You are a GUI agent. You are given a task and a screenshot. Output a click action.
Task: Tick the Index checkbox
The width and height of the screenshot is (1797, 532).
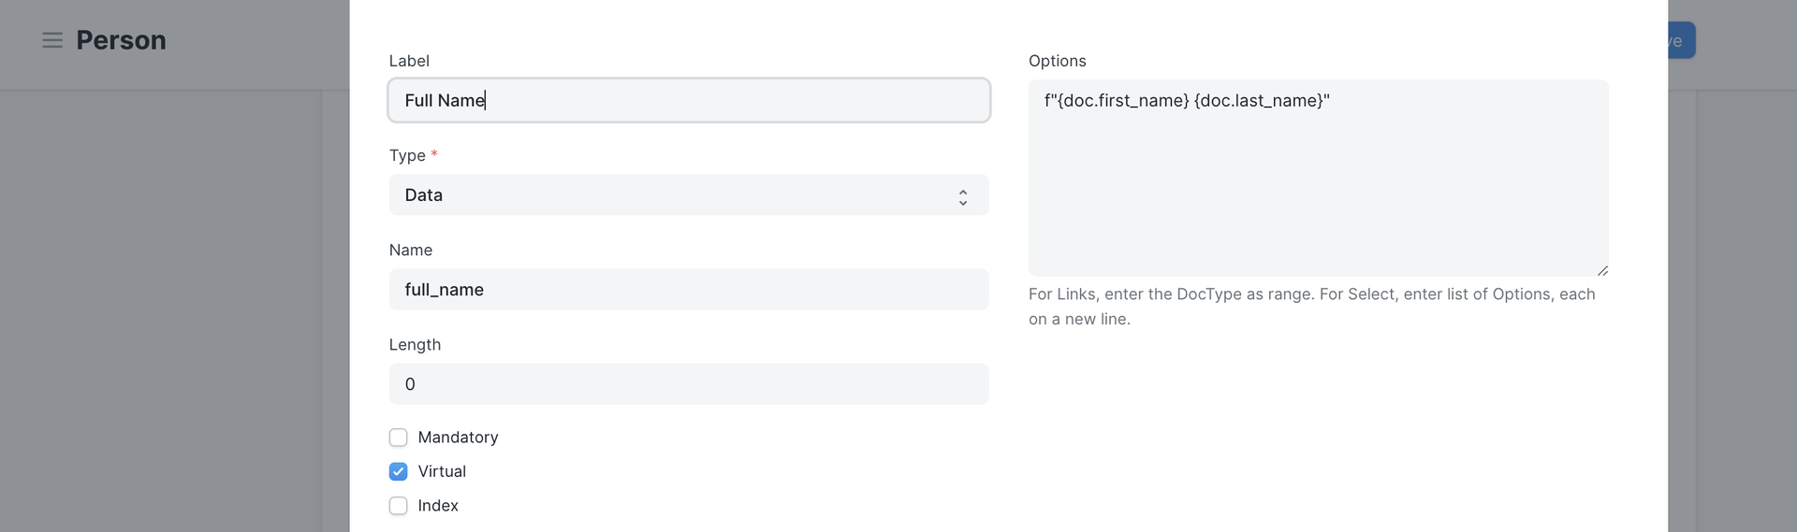(x=399, y=506)
